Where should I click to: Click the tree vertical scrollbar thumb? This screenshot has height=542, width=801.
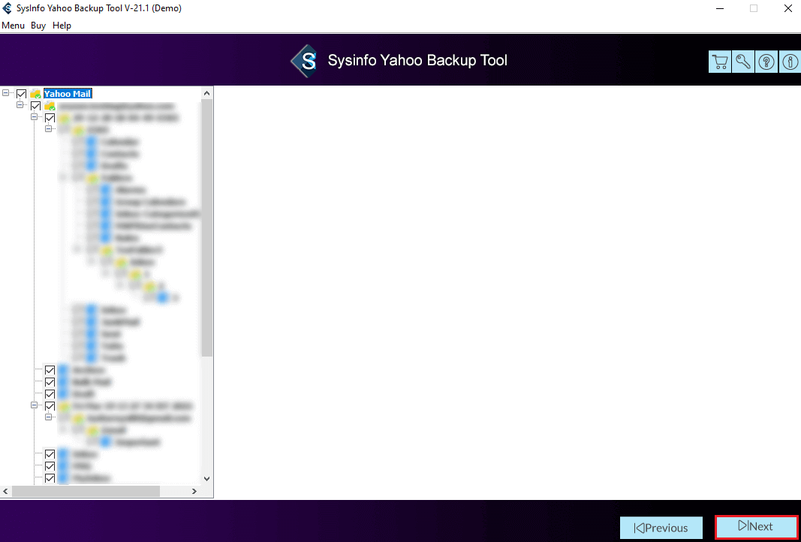point(207,227)
